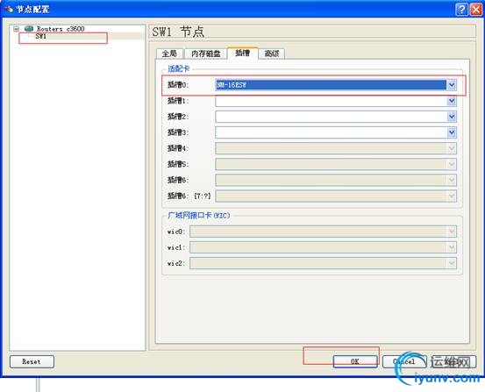Viewport: 485px width, 392px height.
Task: Select the SW1 node in tree
Action: [x=41, y=36]
